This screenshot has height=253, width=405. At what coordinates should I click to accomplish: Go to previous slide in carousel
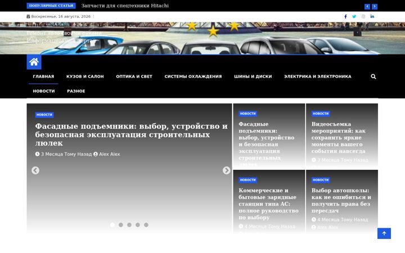tap(35, 170)
